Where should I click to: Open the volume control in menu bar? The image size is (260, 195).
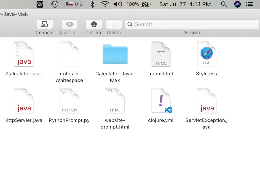[x=118, y=4]
